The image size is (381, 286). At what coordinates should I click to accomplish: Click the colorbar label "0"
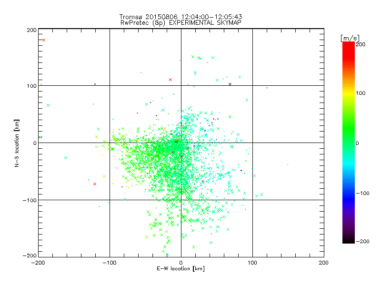[x=357, y=143]
